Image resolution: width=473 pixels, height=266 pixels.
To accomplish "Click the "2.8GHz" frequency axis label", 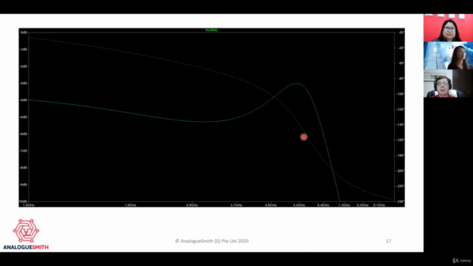I will pos(192,205).
